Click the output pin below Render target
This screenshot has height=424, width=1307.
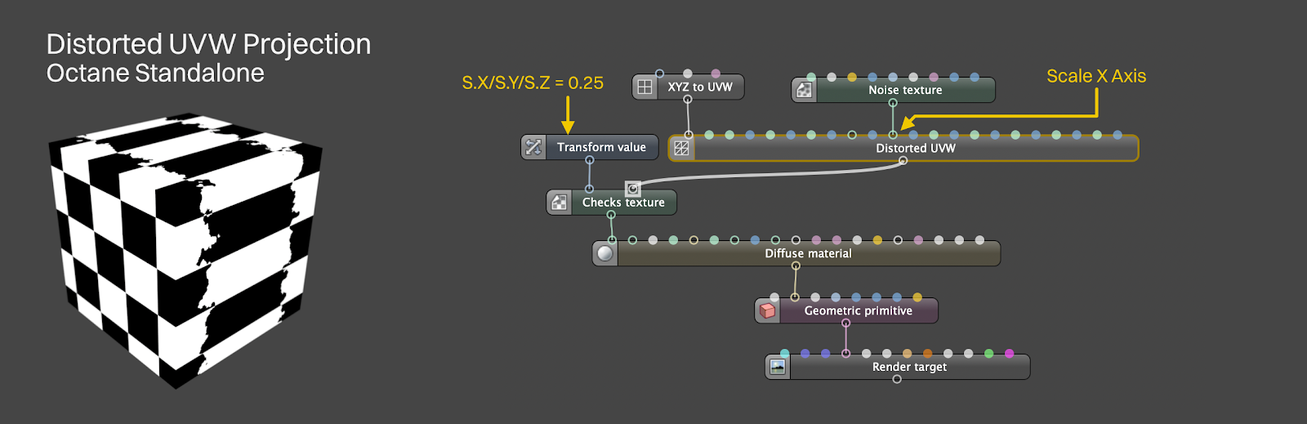pyautogui.click(x=897, y=379)
